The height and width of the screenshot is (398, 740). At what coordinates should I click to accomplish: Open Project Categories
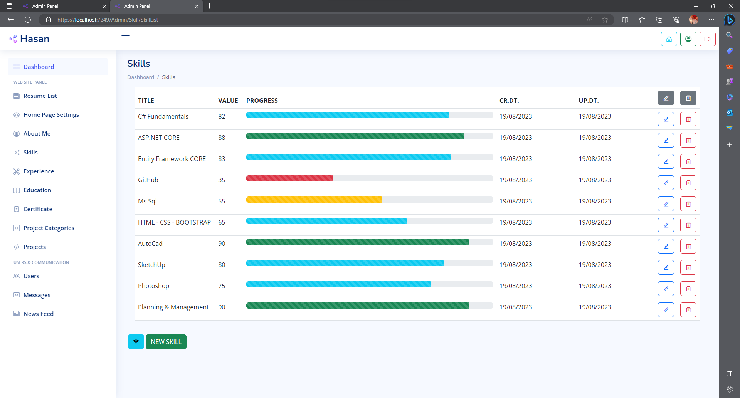pos(58,228)
